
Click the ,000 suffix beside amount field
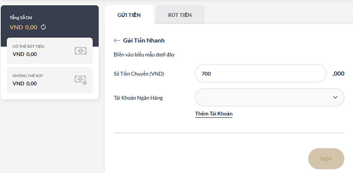pos(338,74)
